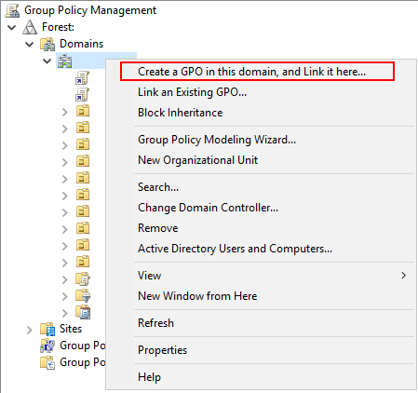Image resolution: width=418 pixels, height=393 pixels.
Task: Select the highlighted domain server icon
Action: click(x=64, y=61)
